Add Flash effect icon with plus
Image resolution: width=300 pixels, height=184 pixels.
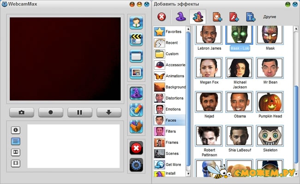tap(234, 17)
